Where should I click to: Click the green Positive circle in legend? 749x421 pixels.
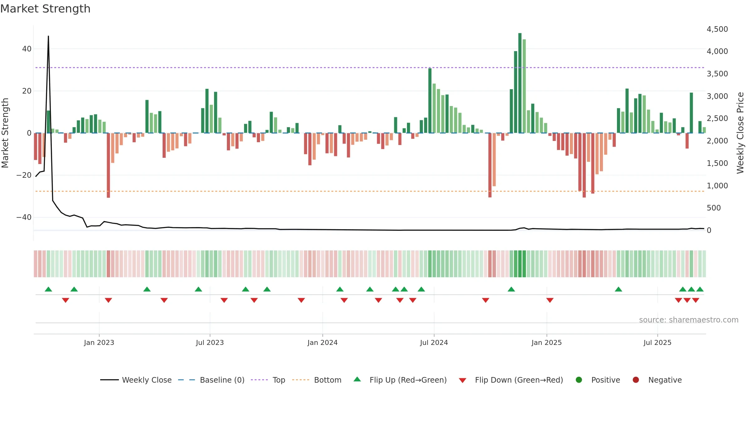tap(579, 380)
